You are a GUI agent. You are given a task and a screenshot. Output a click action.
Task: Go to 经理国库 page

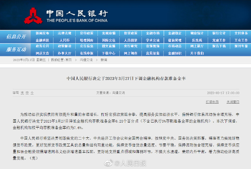(87, 40)
